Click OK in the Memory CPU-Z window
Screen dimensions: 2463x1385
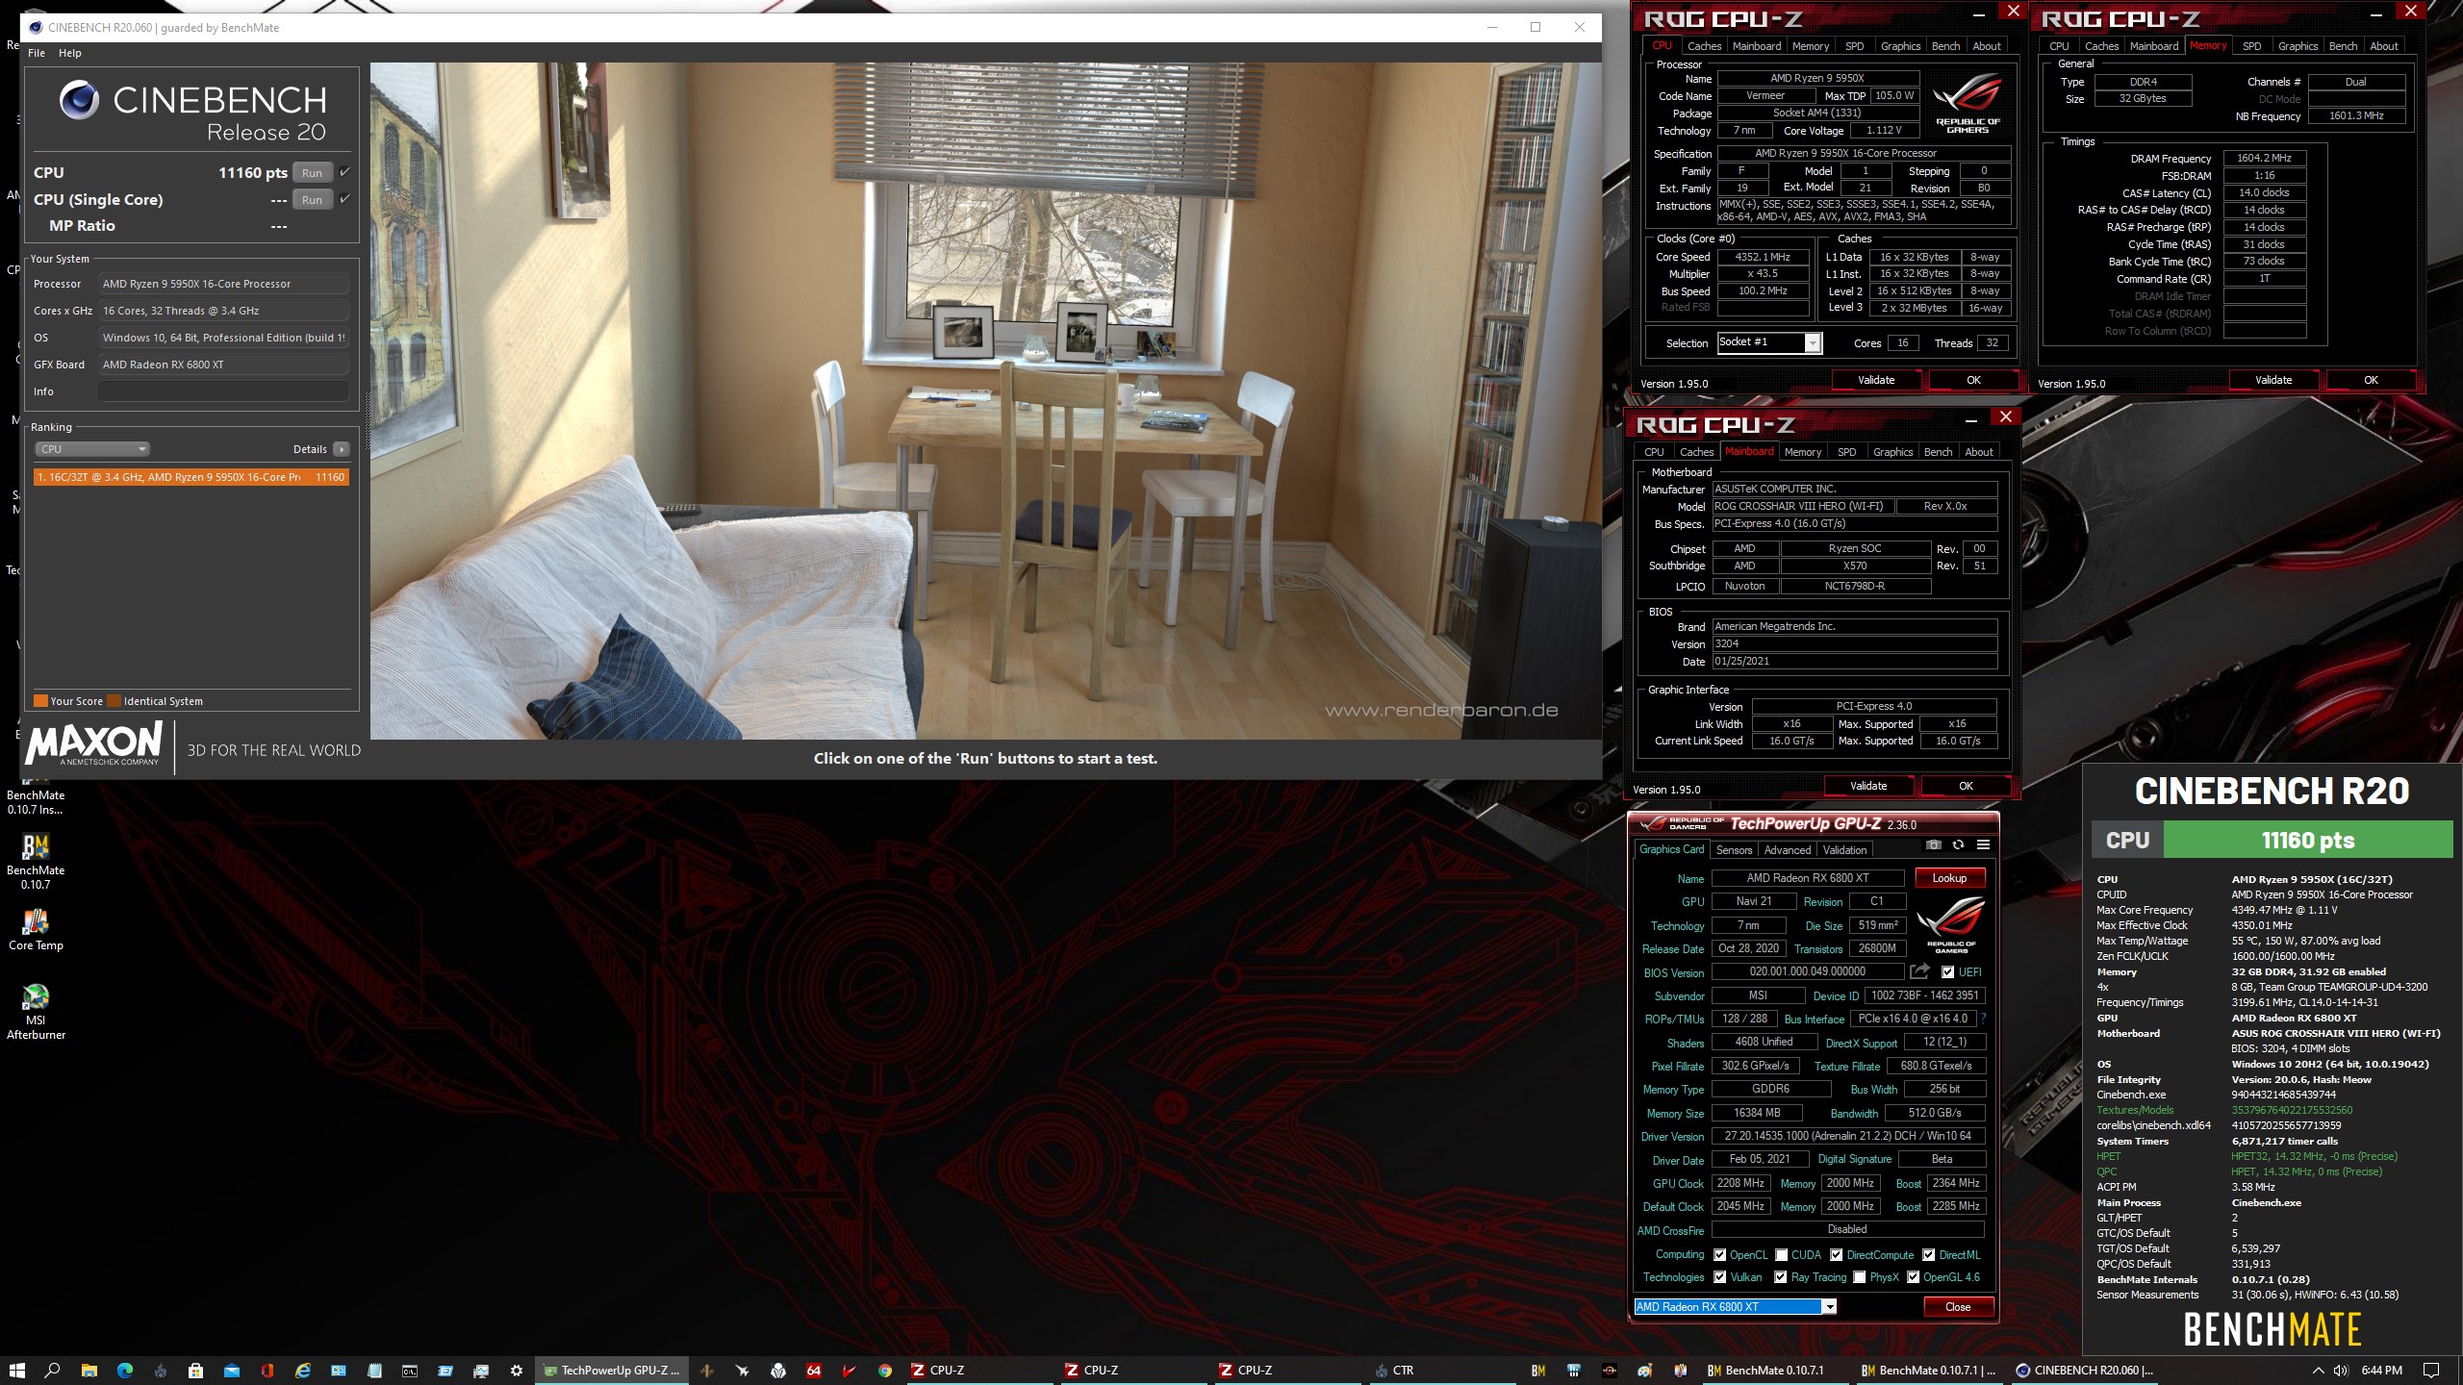pyautogui.click(x=2371, y=380)
